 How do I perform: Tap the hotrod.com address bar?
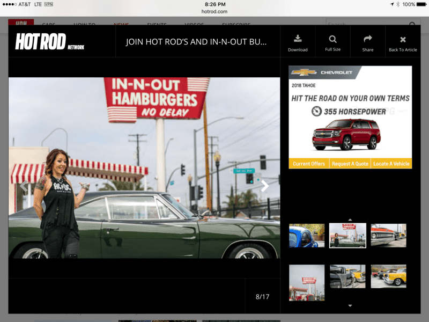point(214,11)
